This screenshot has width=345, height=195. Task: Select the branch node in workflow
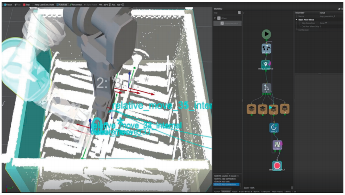tap(266, 88)
